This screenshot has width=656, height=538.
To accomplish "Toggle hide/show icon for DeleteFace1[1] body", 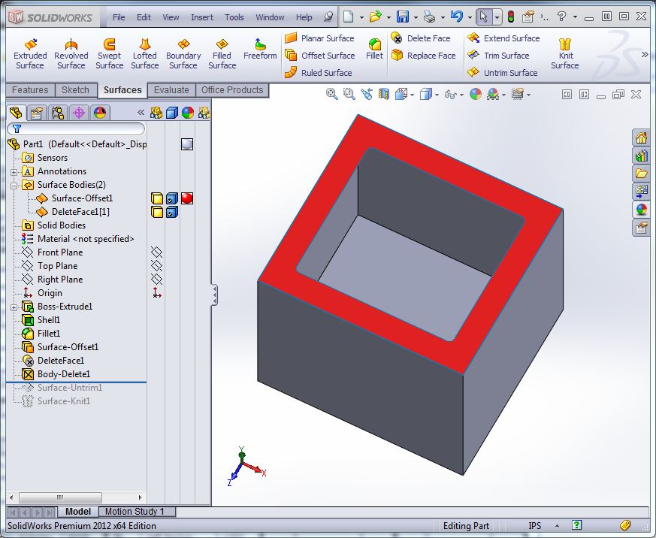I will (157, 212).
